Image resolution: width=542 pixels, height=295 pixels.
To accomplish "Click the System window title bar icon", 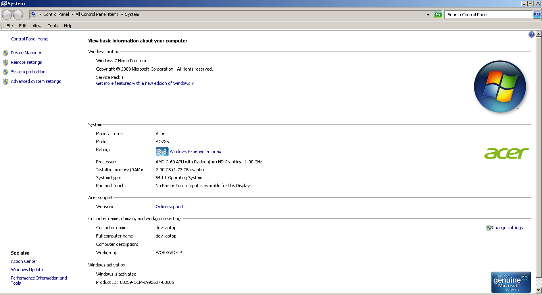I will 4,4.
